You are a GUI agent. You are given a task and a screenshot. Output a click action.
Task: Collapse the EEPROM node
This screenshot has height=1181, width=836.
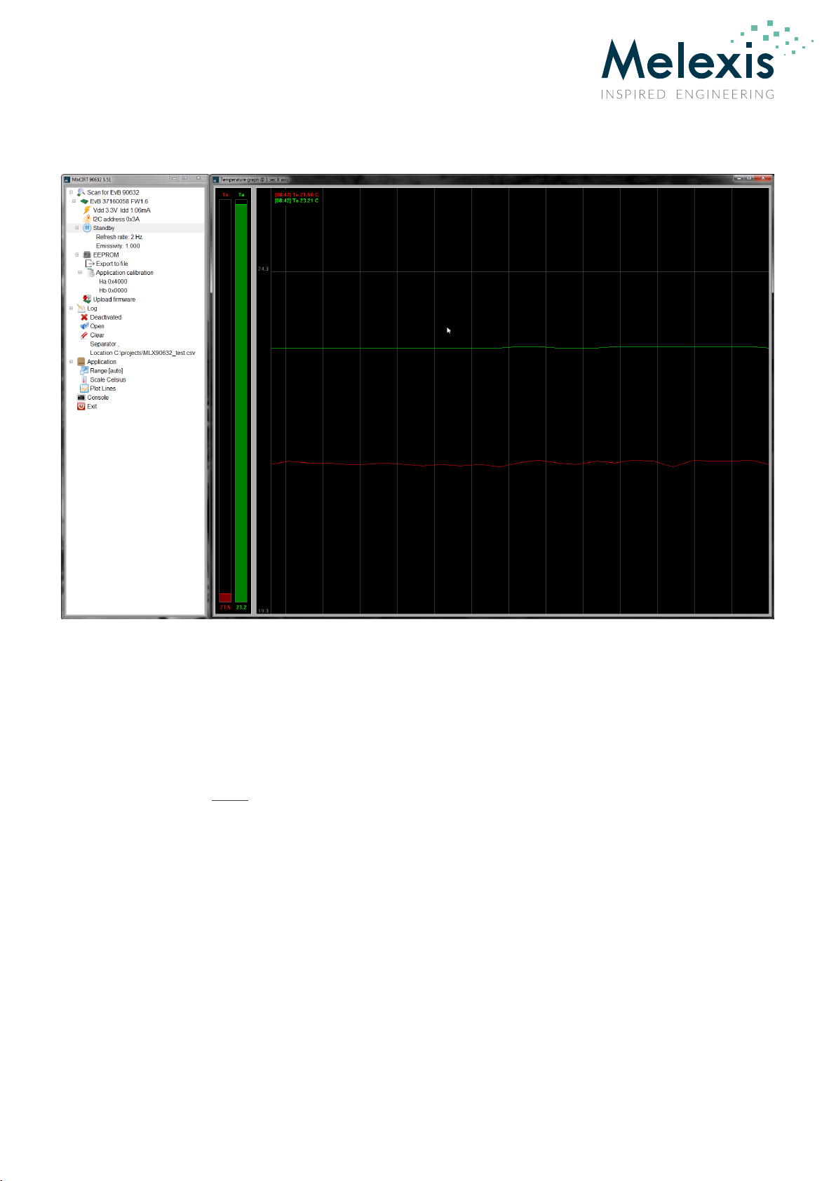pos(77,255)
